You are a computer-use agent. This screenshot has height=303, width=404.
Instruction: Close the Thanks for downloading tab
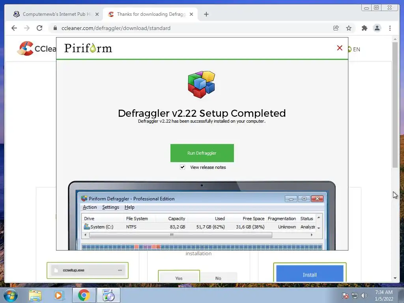(x=191, y=14)
